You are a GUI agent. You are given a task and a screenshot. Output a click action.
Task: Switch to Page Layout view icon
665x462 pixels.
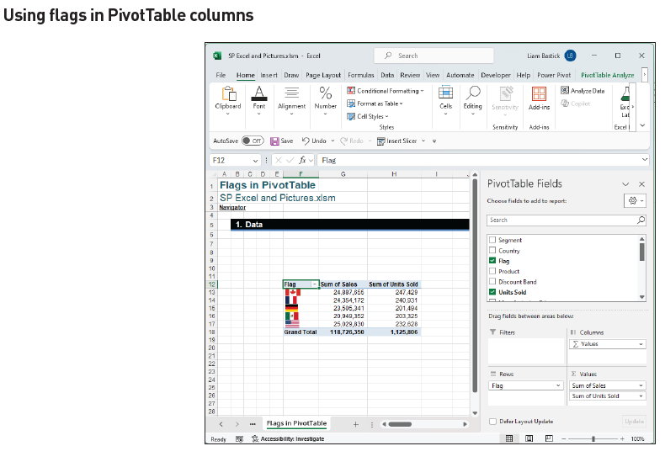[x=529, y=438]
